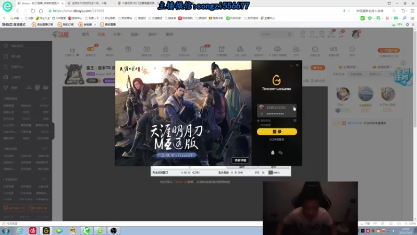The image size is (417, 235).
Task: Click the browser home icon
Action: click(x=41, y=11)
